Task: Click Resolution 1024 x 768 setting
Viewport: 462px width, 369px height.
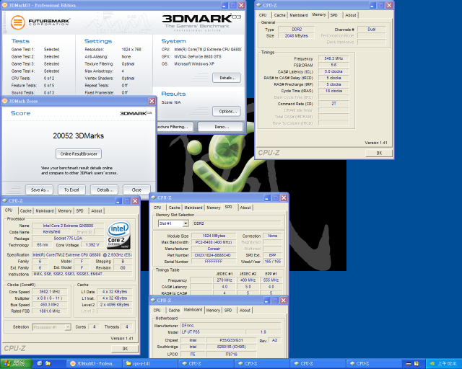Action: 131,50
